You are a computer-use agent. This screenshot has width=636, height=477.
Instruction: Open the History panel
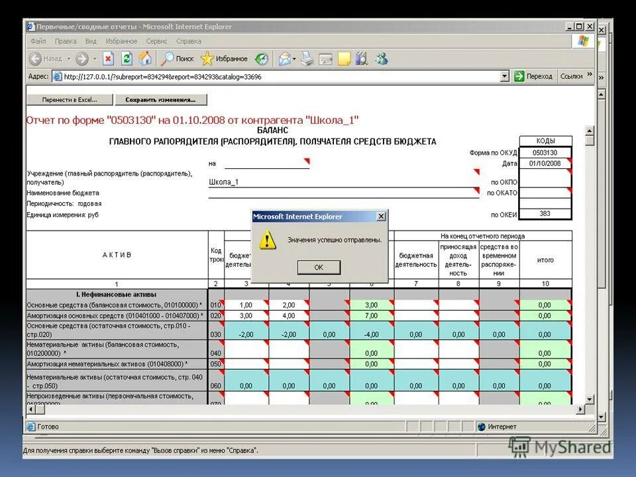pos(260,58)
